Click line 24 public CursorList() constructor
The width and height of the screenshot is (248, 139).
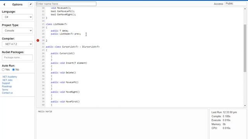(x=63, y=53)
